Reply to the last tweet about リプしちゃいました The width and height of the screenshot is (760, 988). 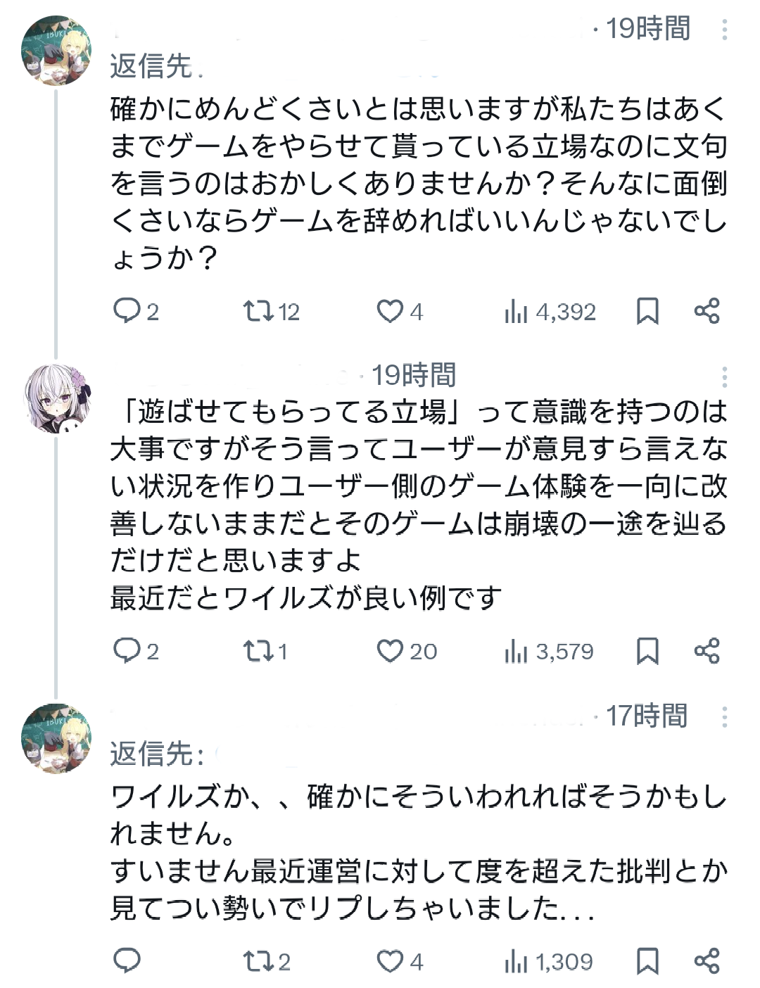127,961
